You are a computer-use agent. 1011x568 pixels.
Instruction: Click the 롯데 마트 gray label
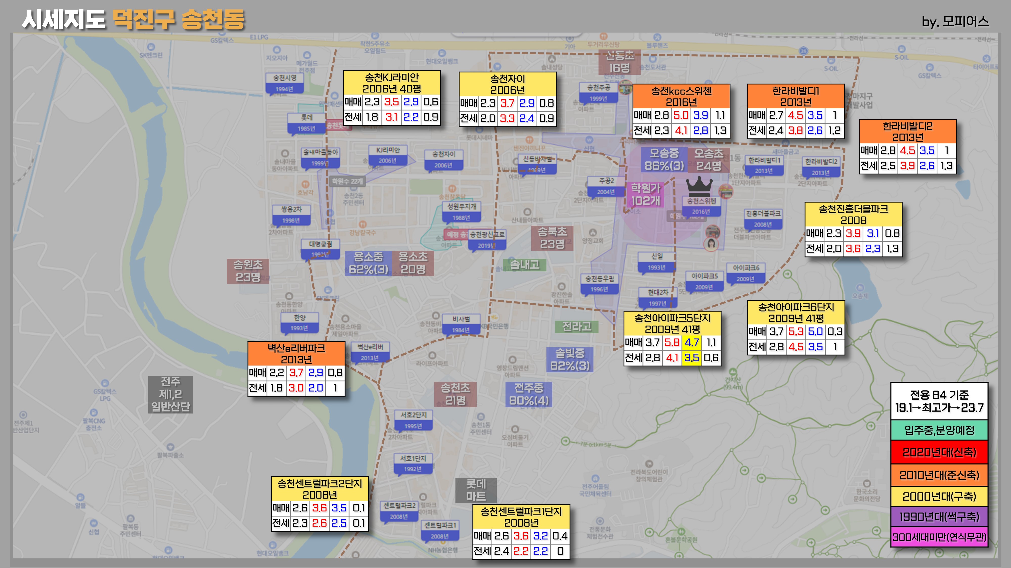[x=476, y=490]
